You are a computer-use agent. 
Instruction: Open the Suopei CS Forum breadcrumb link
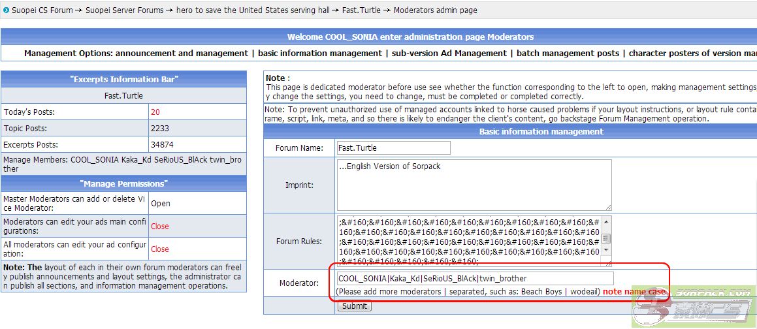(42, 10)
